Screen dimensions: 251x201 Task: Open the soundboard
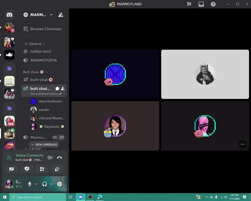(57, 169)
